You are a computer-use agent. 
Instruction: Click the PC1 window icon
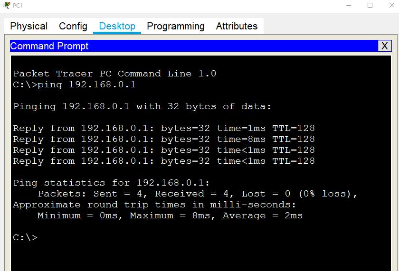[6, 5]
